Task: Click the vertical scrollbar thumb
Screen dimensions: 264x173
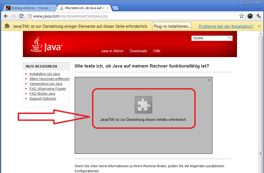Action: pos(261,104)
